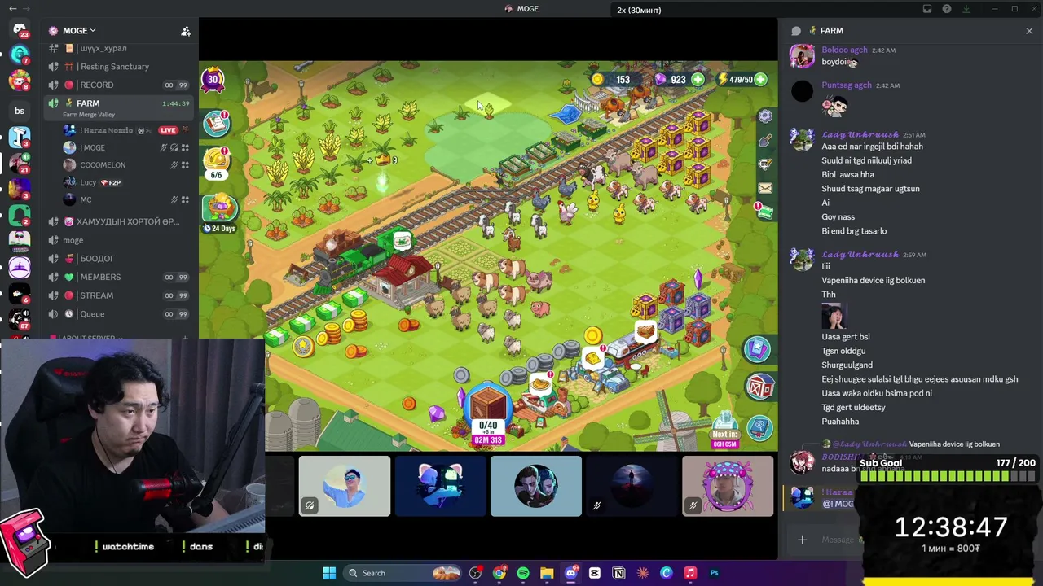Select the two-faces avatar participant tile
Image resolution: width=1043 pixels, height=586 pixels.
point(536,486)
